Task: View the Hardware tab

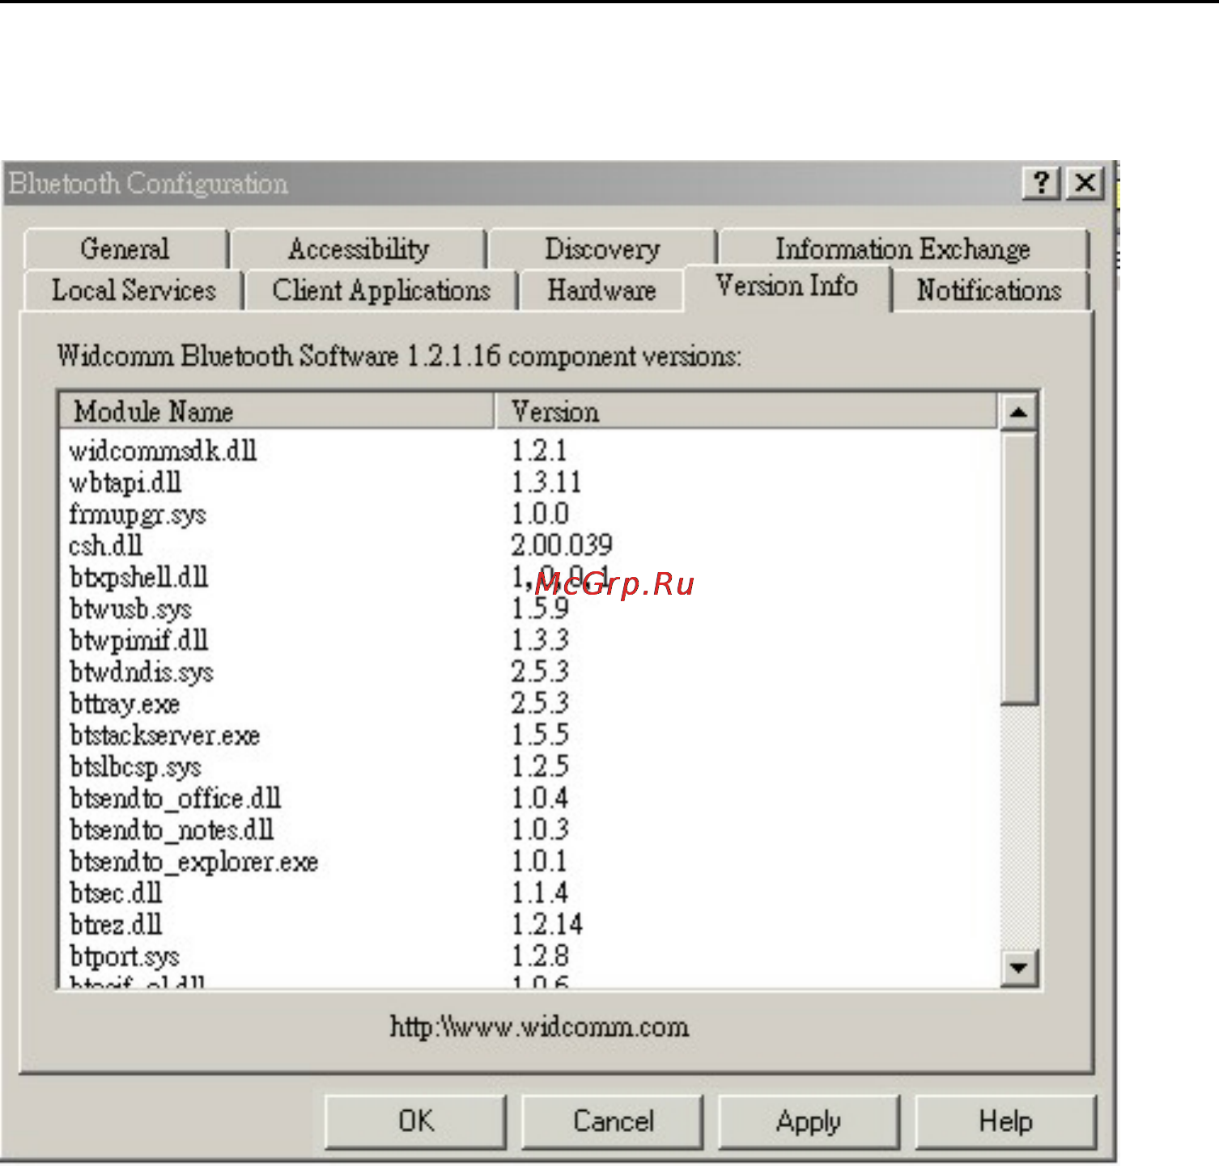Action: coord(601,290)
